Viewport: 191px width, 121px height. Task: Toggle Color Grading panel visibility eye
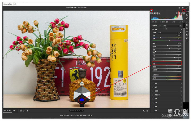pos(181,95)
